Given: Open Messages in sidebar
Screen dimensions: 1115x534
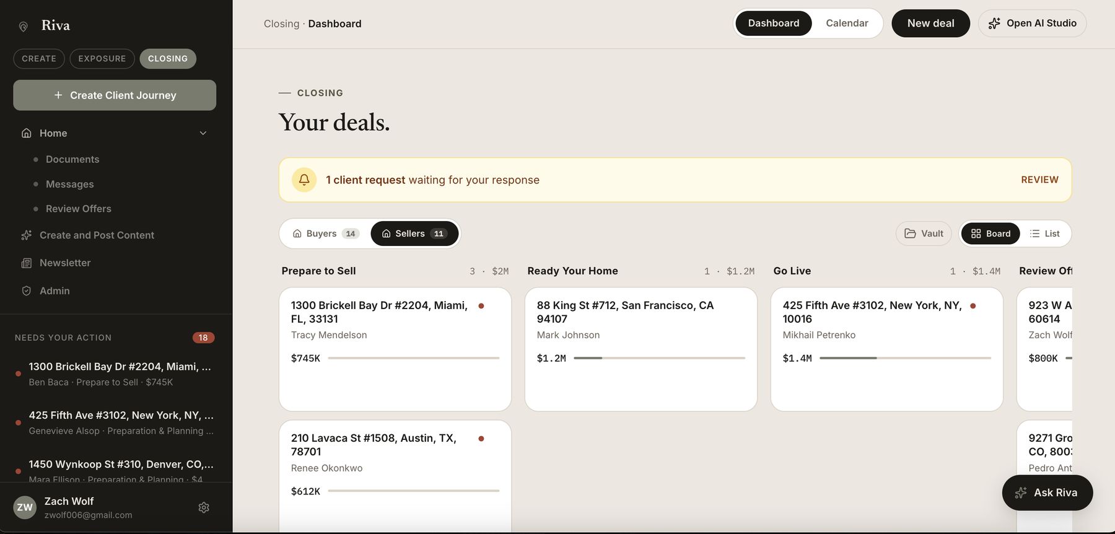Looking at the screenshot, I should point(70,184).
